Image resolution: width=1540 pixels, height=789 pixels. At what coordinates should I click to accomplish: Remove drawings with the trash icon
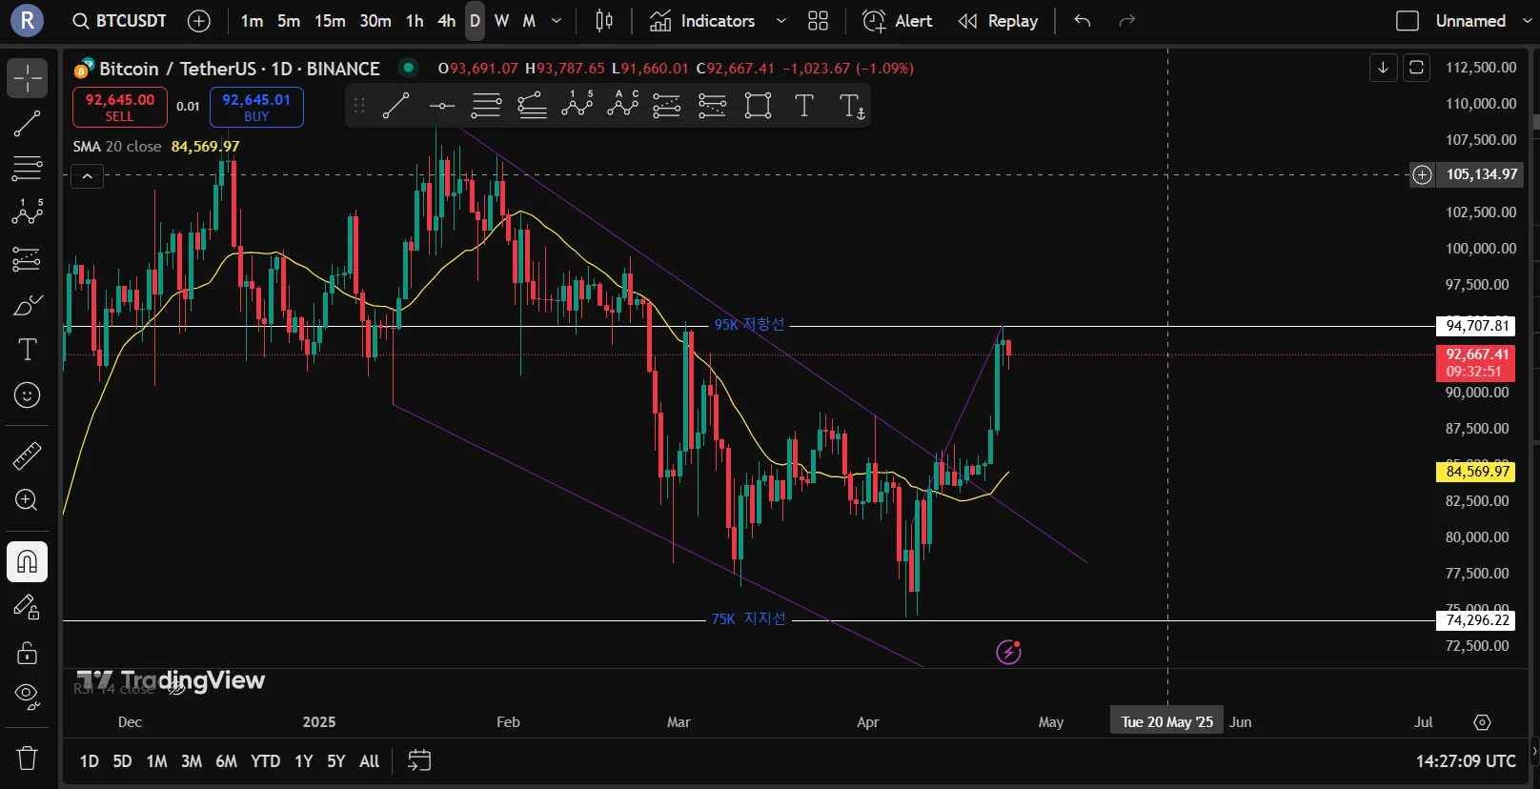pyautogui.click(x=28, y=759)
